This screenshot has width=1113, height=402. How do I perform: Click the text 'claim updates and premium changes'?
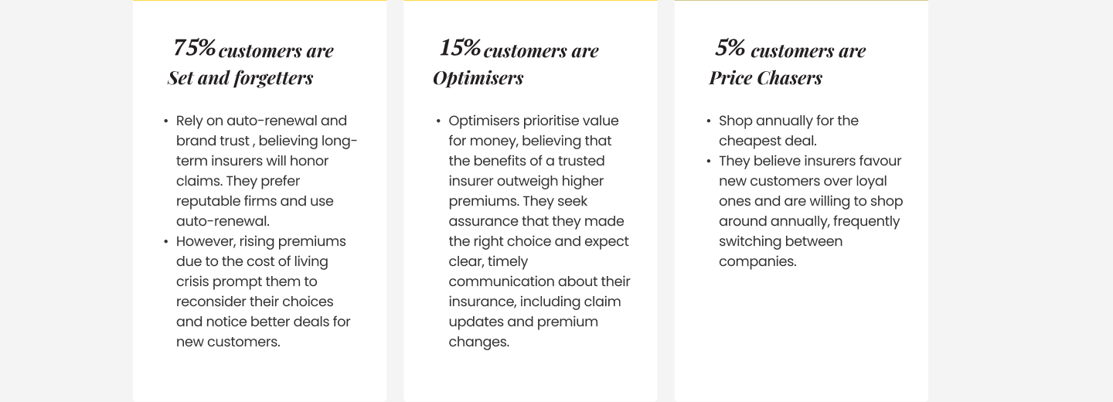point(534,322)
